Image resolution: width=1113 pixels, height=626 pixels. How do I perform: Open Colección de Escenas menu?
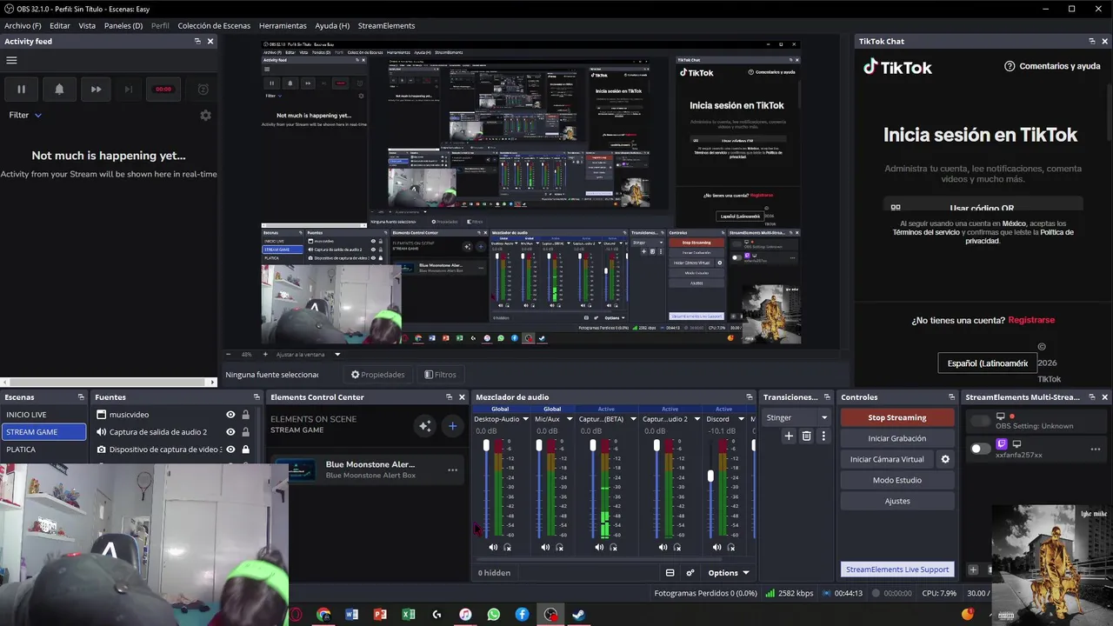pos(214,26)
